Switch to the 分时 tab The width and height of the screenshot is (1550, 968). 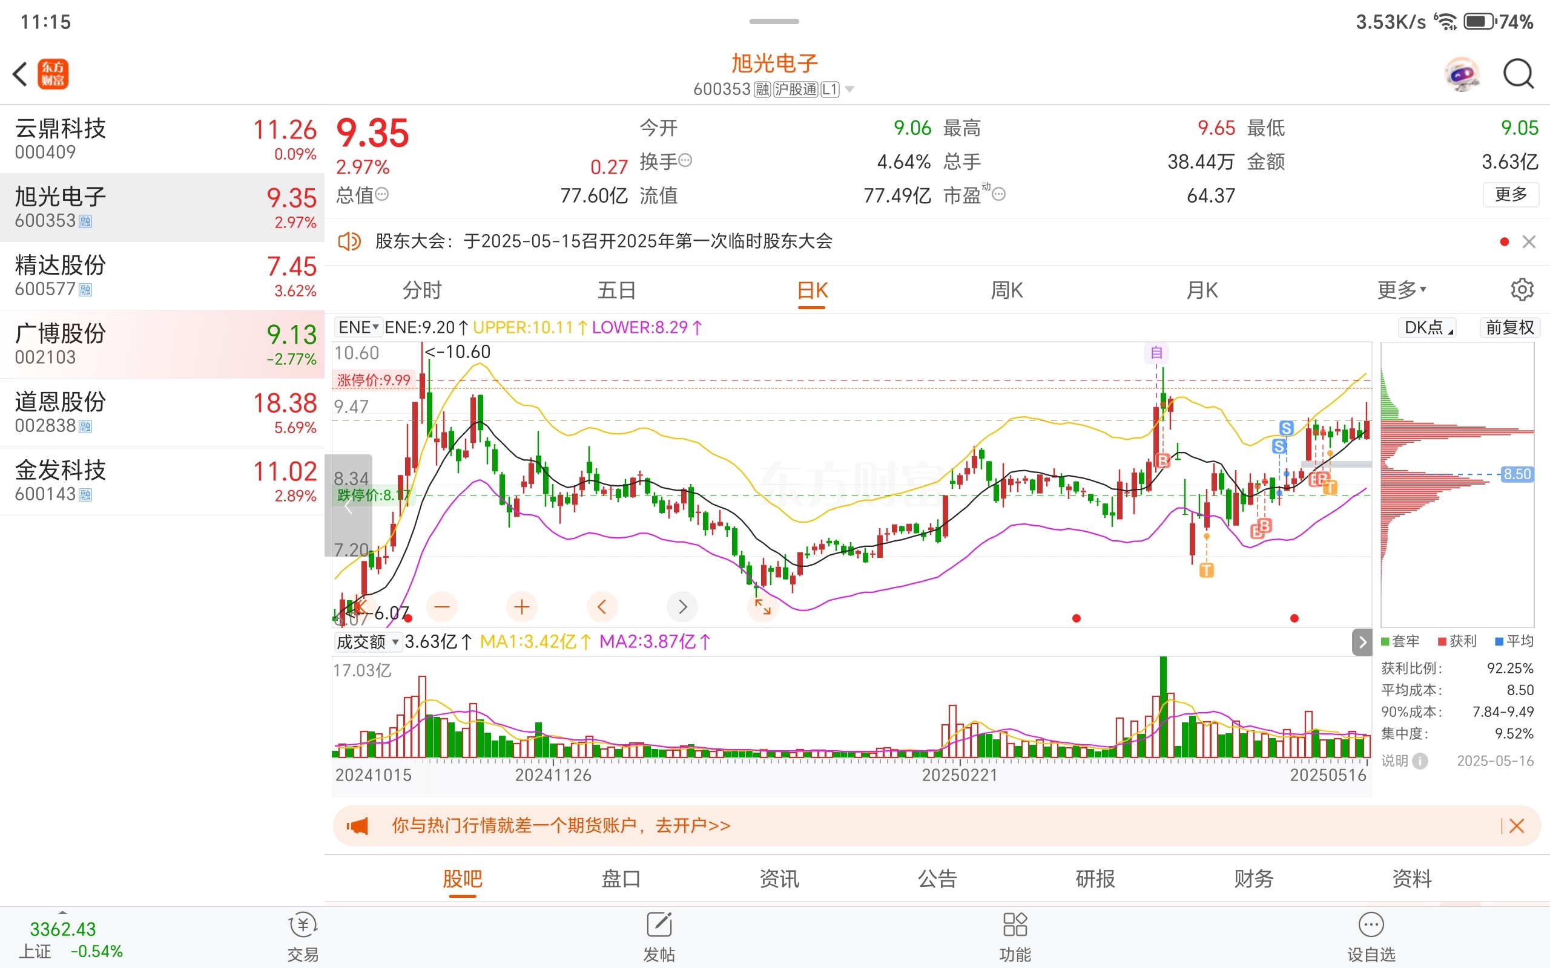[422, 290]
